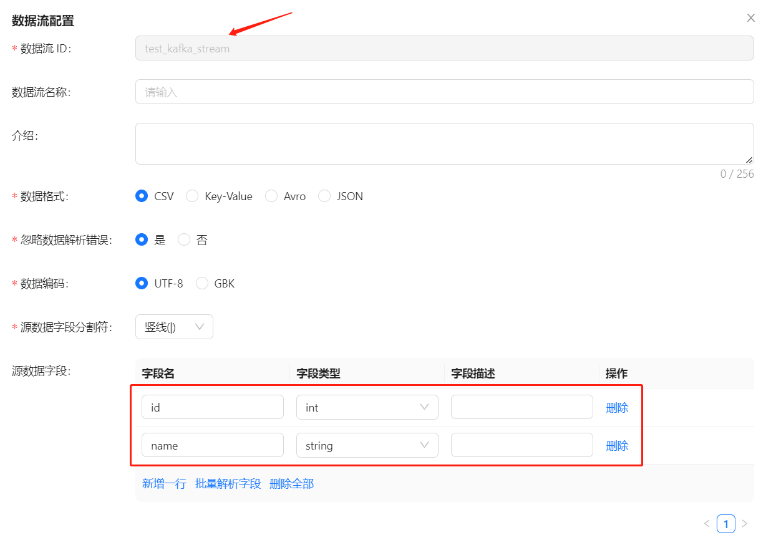
Task: Open the field type dropdown showing int
Action: click(x=367, y=407)
